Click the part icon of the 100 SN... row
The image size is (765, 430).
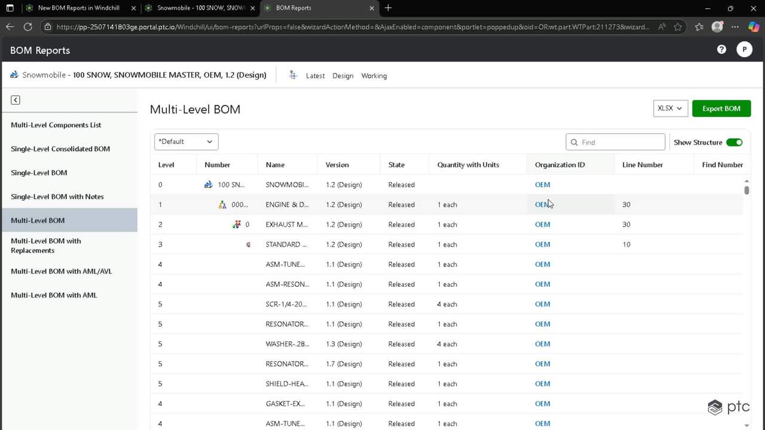208,185
